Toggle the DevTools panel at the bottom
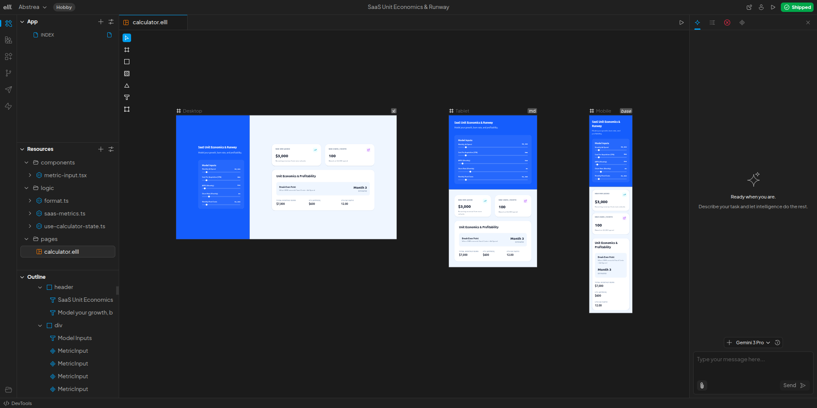Viewport: 817px width, 408px height. pyautogui.click(x=18, y=403)
